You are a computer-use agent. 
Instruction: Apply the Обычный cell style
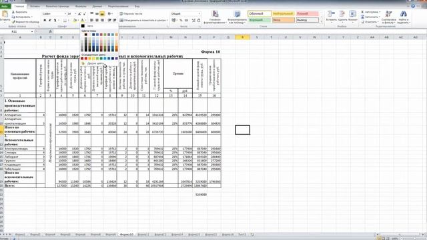point(260,13)
